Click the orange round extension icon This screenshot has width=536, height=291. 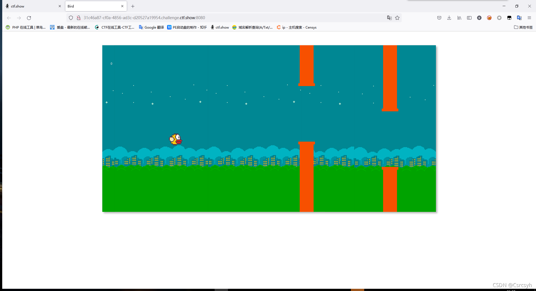(x=489, y=18)
